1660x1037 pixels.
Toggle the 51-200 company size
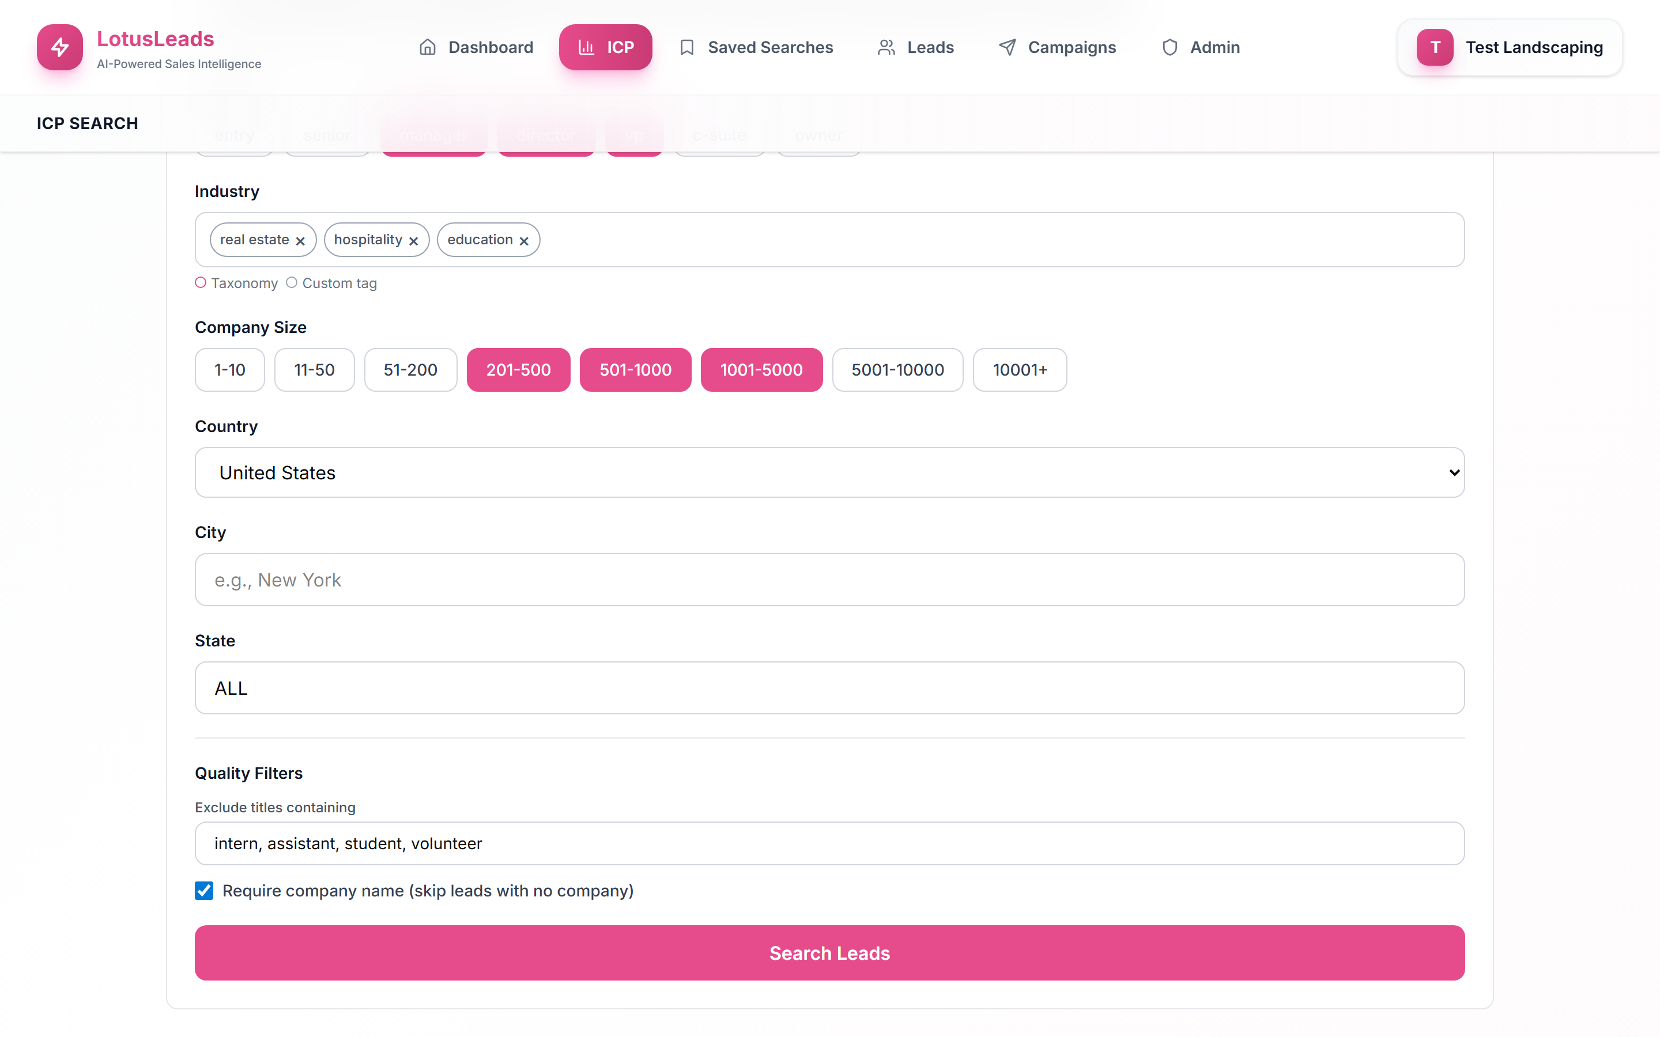(x=411, y=370)
